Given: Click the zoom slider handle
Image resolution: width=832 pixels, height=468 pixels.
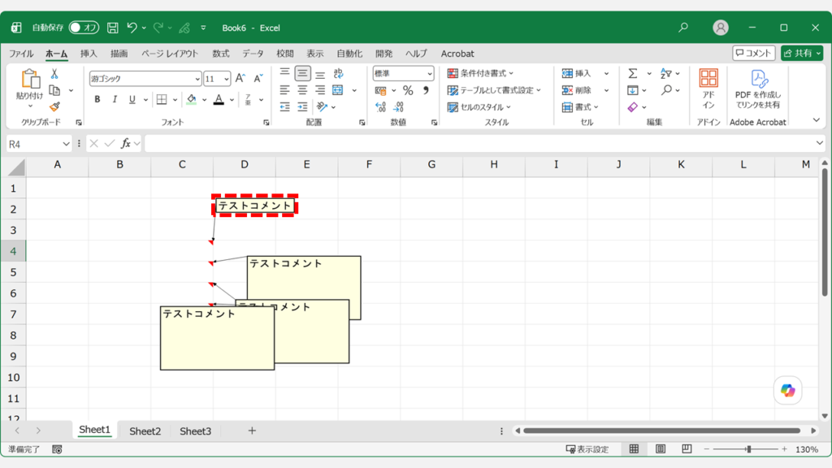Looking at the screenshot, I should (748, 449).
